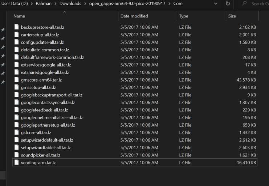Click file icon of googleonetimeinitializer-all.tar.lz

(x=16, y=117)
